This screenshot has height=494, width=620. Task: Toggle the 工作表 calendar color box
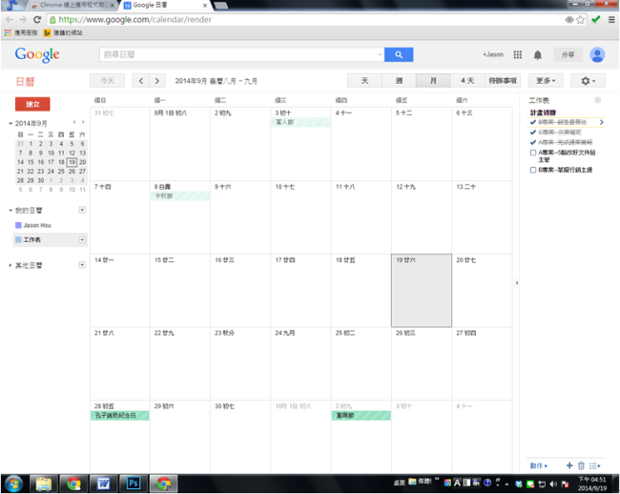pos(18,239)
